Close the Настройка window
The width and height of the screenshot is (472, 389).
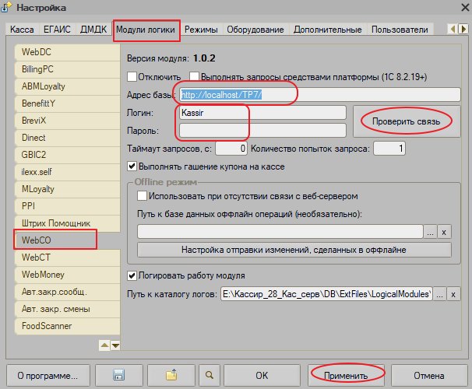tap(465, 8)
